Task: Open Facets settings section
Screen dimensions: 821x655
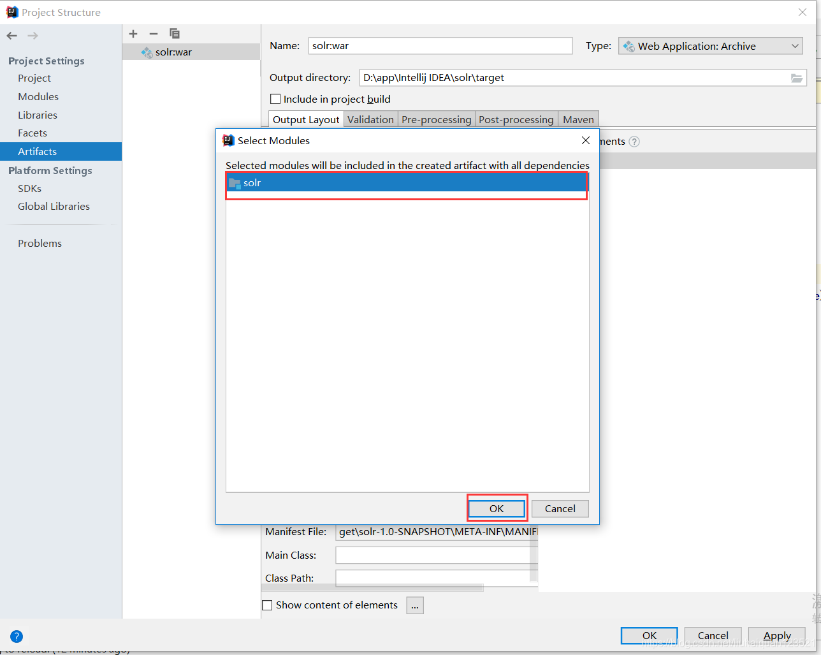Action: 33,133
